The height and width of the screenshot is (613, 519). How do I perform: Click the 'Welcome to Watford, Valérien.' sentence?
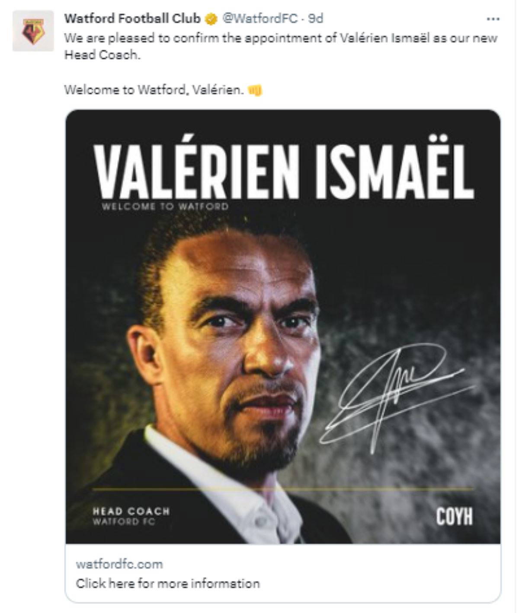pyautogui.click(x=154, y=90)
